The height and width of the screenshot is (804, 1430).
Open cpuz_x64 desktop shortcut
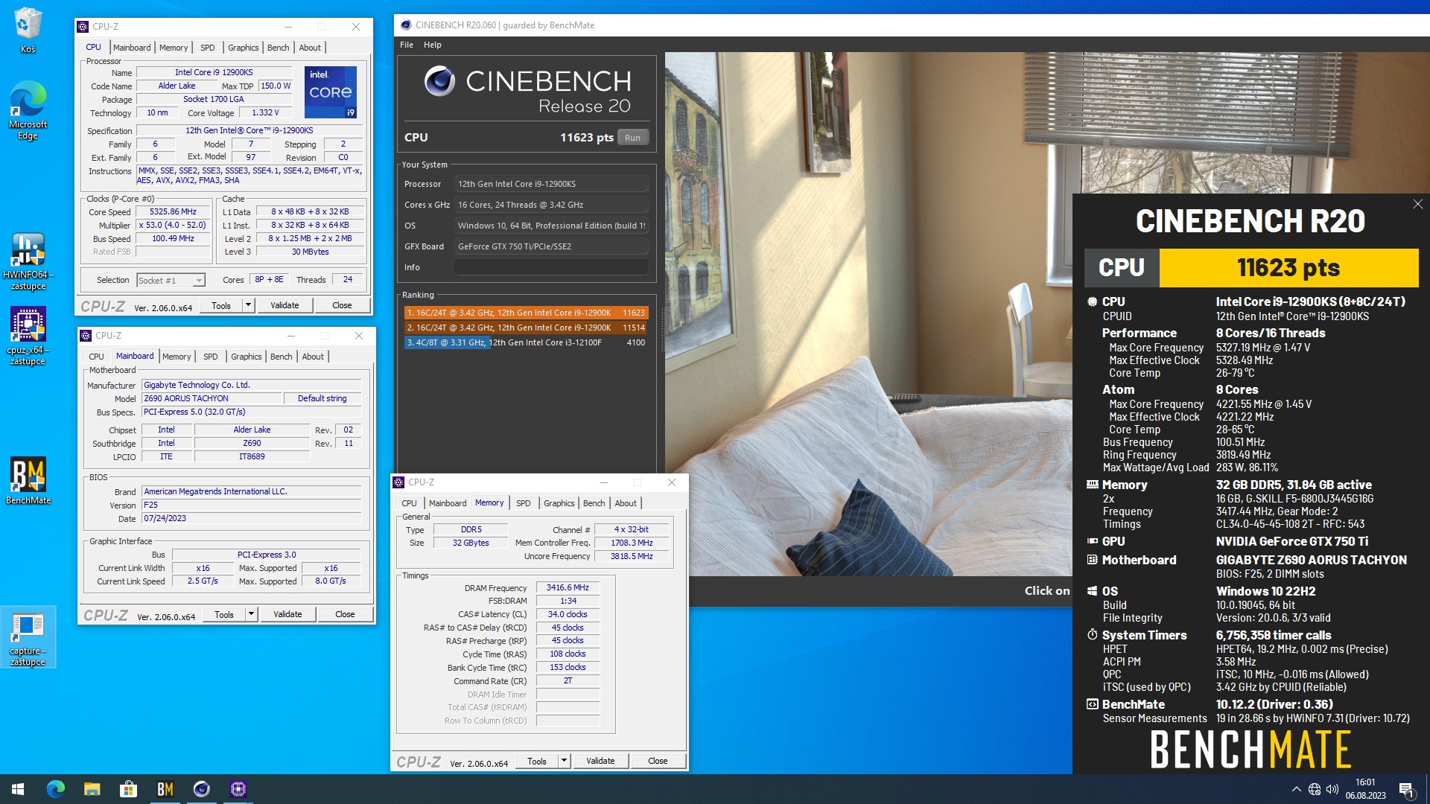pyautogui.click(x=28, y=335)
